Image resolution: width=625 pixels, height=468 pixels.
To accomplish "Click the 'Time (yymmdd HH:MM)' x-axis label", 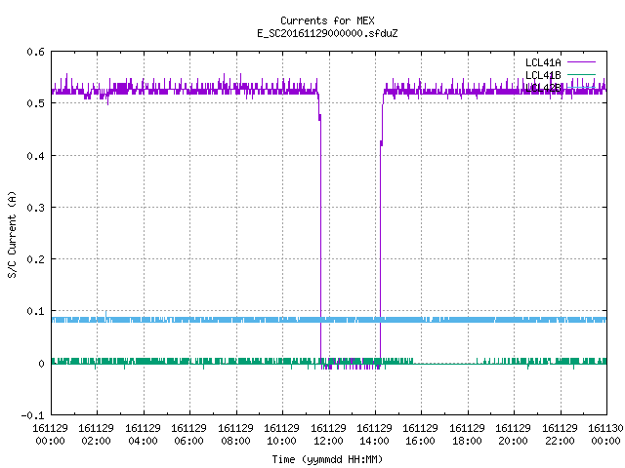I will (x=327, y=459).
